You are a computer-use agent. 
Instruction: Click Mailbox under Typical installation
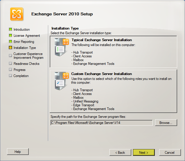click(x=78, y=60)
